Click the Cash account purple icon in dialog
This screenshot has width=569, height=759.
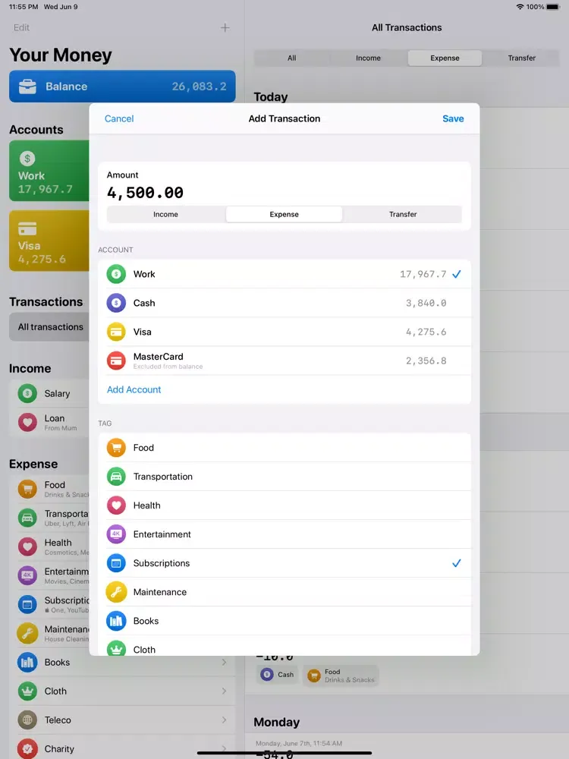pyautogui.click(x=116, y=303)
